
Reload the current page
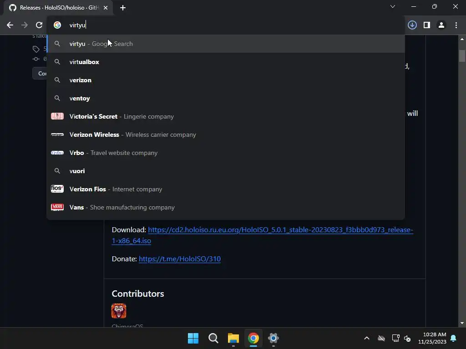(39, 25)
